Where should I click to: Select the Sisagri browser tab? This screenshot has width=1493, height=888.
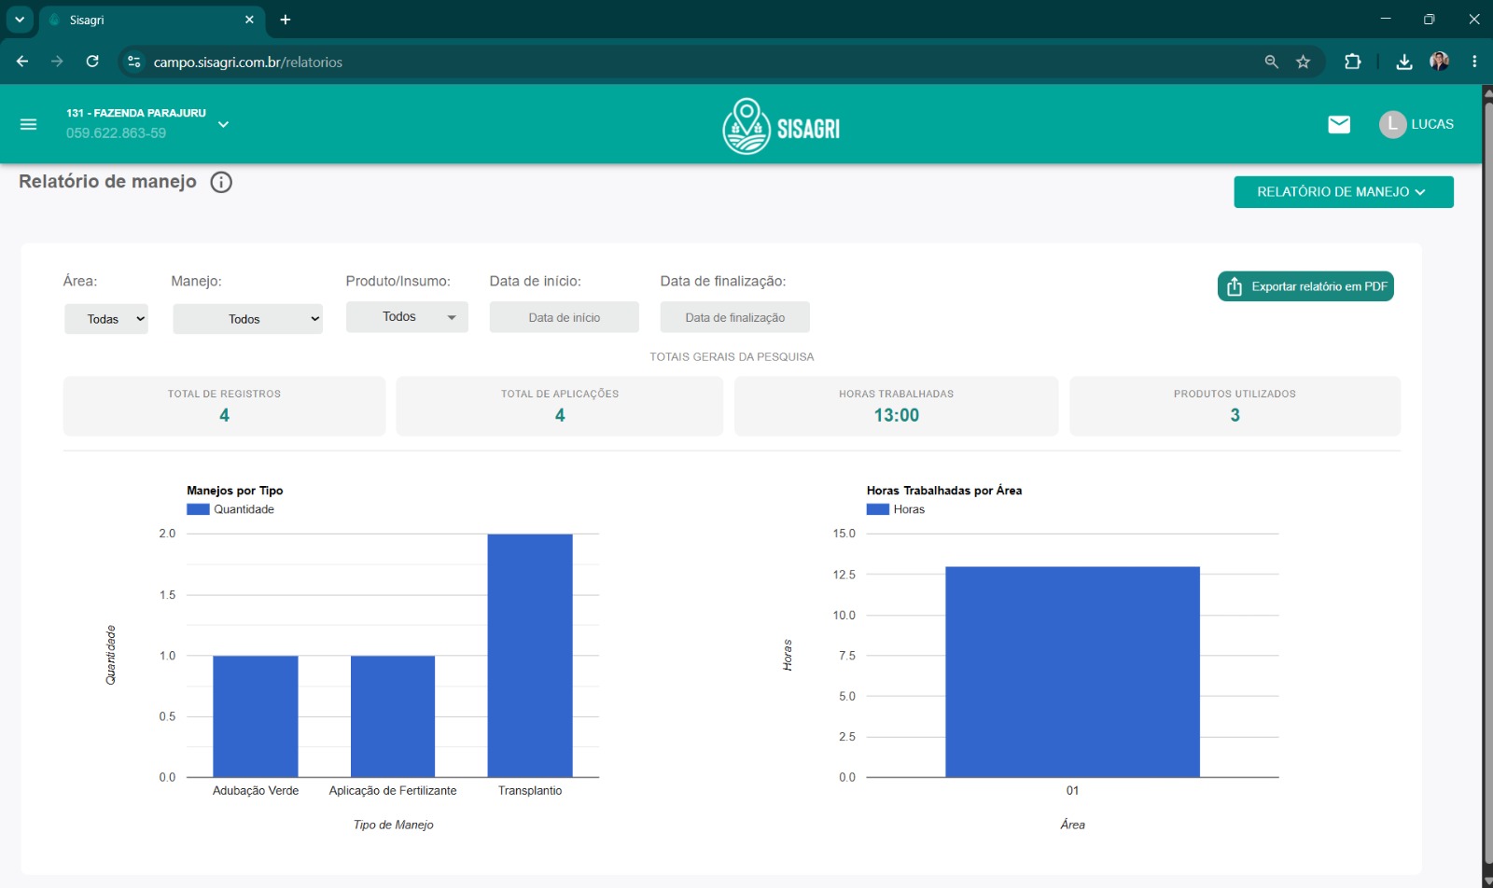pos(151,20)
